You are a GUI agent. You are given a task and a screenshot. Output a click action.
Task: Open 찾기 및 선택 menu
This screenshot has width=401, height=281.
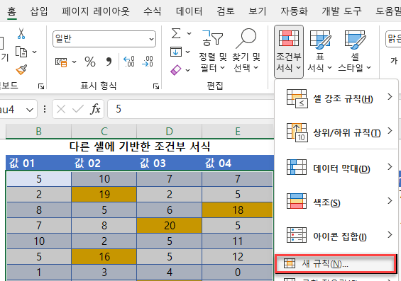246,51
